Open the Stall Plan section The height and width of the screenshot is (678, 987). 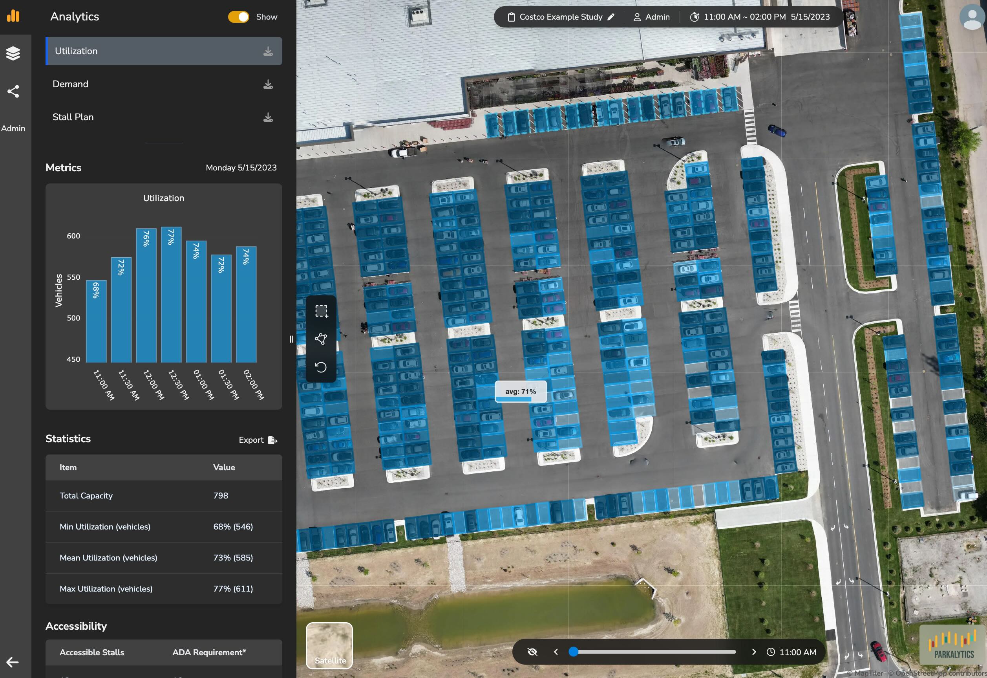pos(73,117)
